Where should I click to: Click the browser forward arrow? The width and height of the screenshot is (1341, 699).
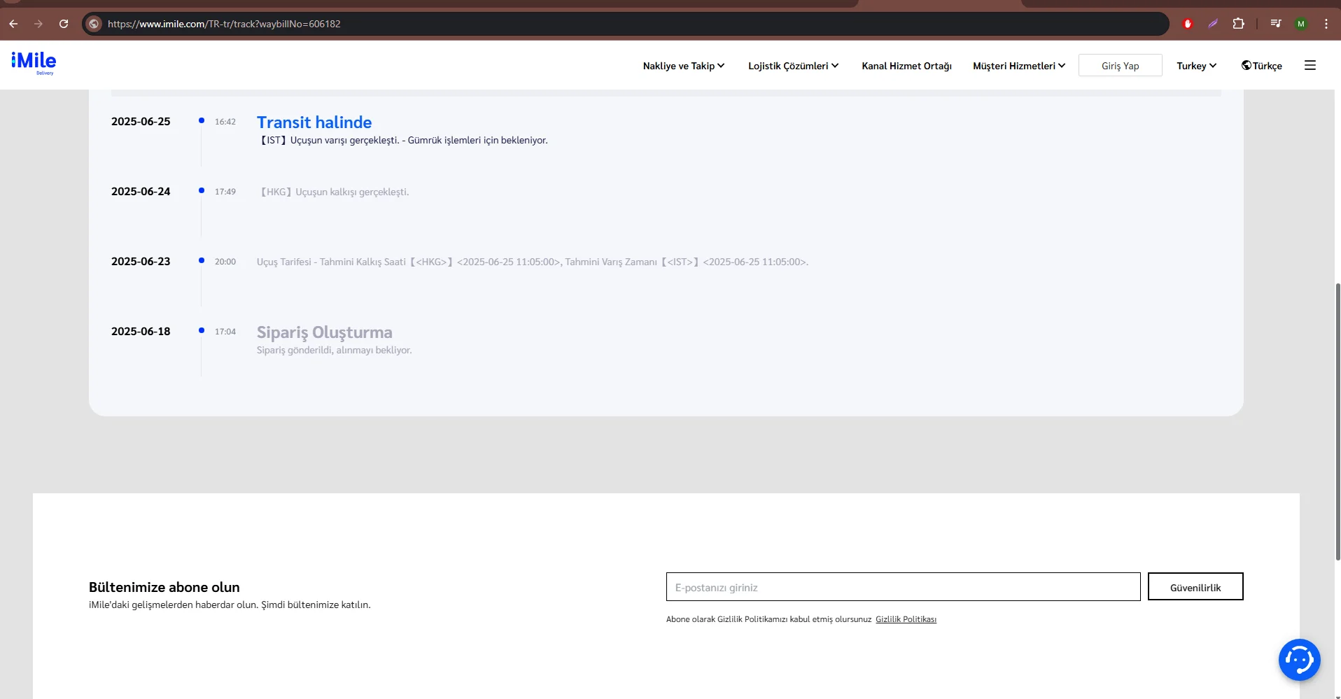click(x=38, y=24)
